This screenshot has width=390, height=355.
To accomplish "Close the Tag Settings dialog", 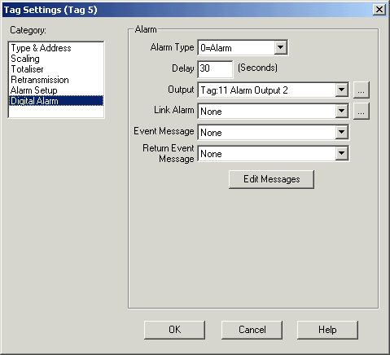I will pyautogui.click(x=379, y=10).
